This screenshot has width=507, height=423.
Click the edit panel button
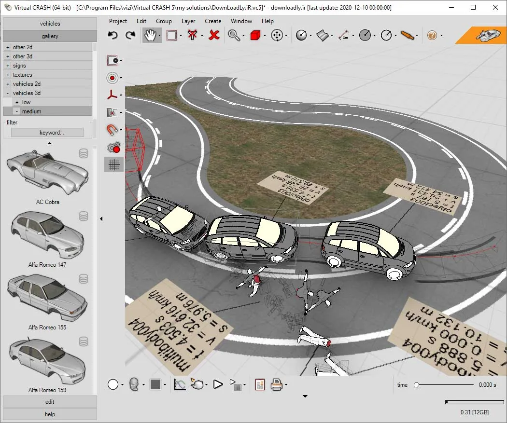point(50,402)
